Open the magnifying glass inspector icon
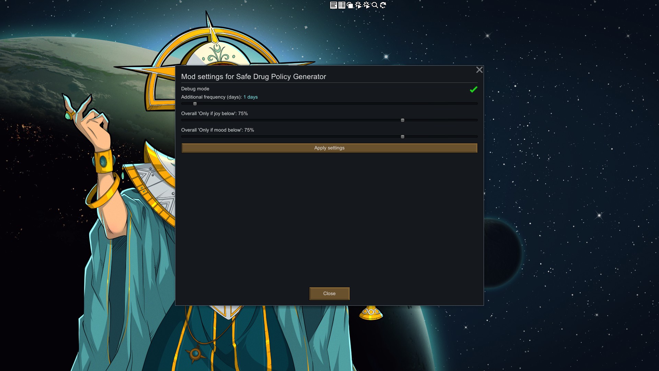The image size is (659, 371). click(374, 5)
